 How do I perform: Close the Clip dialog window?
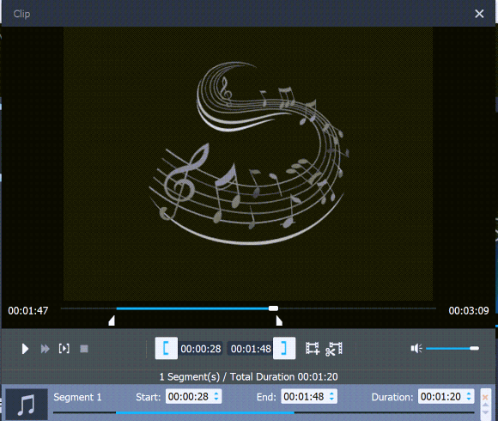point(479,14)
